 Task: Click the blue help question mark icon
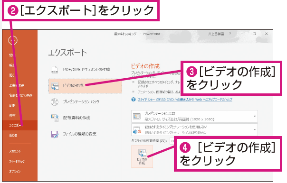(134, 100)
